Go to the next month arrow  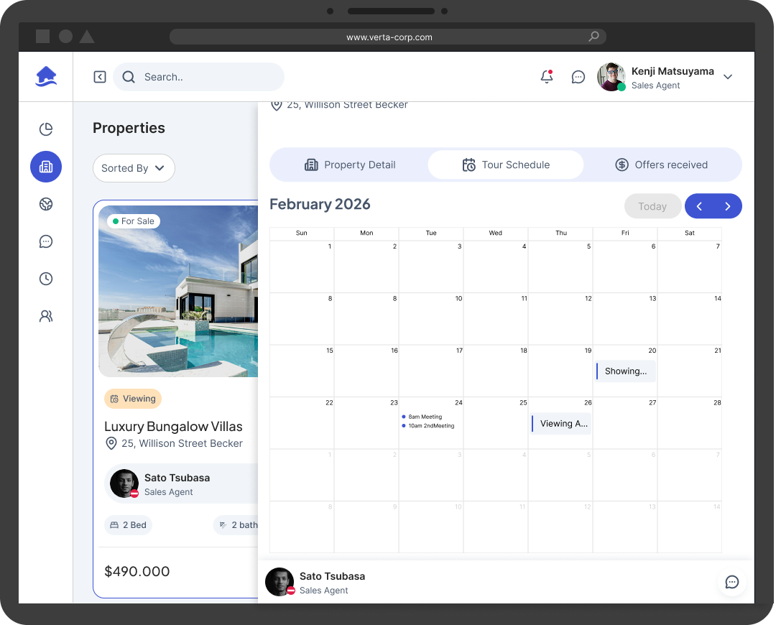(727, 206)
